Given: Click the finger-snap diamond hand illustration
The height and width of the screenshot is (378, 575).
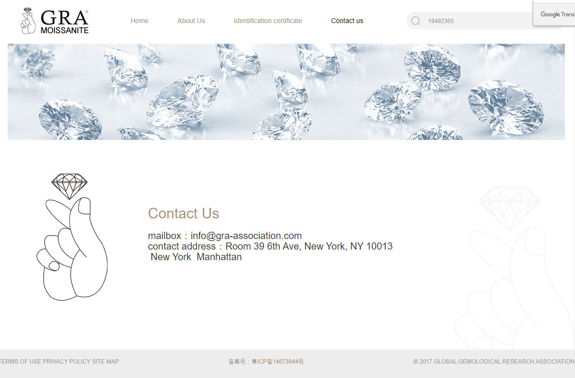Looking at the screenshot, I should (72, 237).
